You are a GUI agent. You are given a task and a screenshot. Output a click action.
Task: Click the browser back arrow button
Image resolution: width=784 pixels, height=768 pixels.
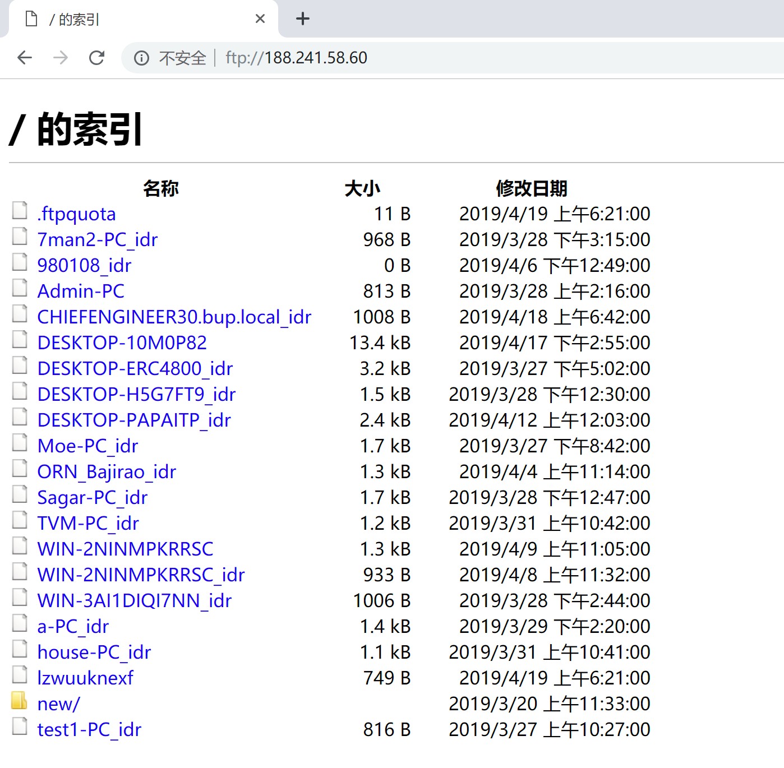(x=25, y=58)
